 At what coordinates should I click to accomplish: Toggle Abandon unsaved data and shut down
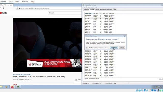click(x=87, y=48)
